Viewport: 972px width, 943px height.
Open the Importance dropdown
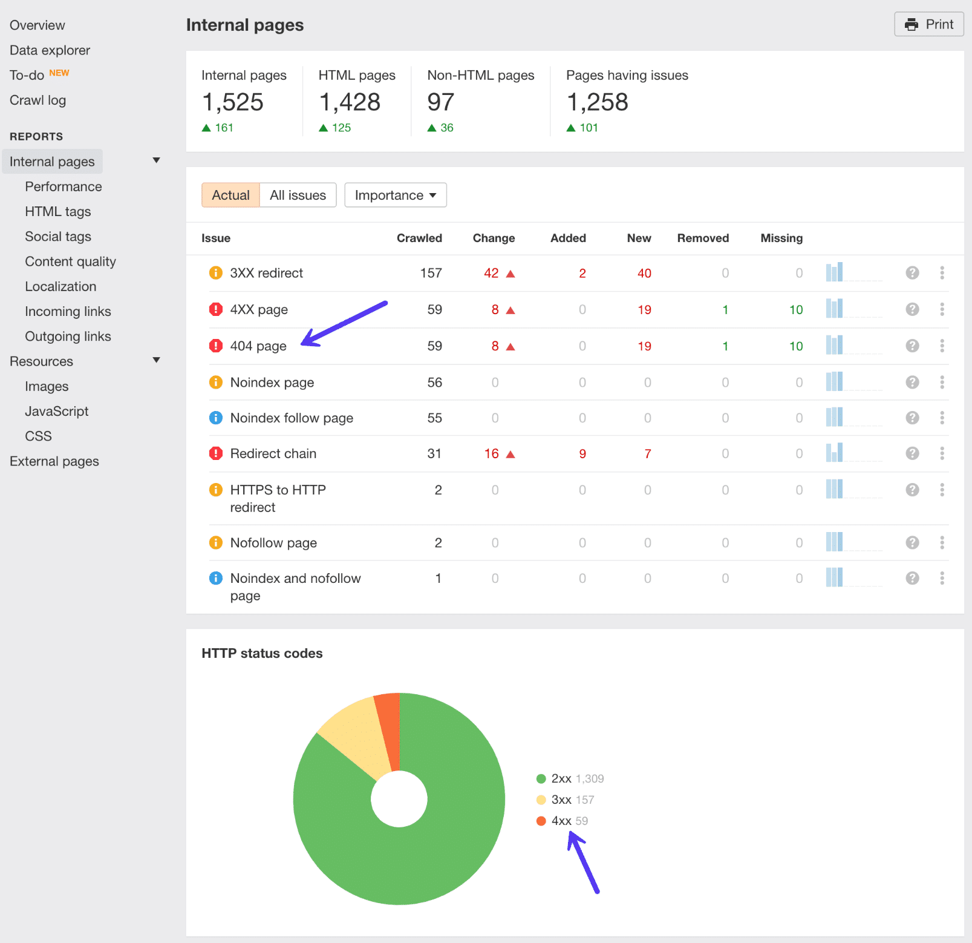pyautogui.click(x=395, y=195)
